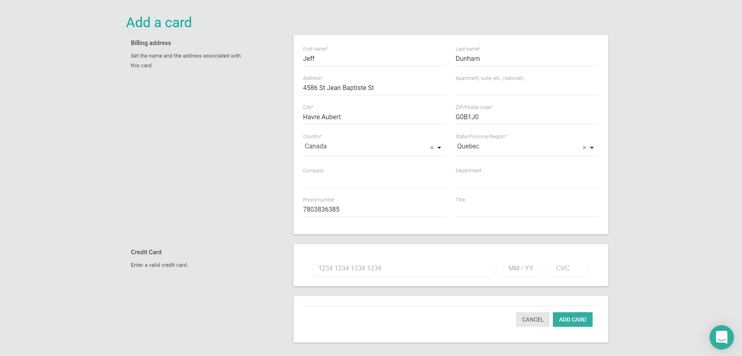Clear the Country selection with the X
Screen dimensions: 742x356
tap(431, 148)
